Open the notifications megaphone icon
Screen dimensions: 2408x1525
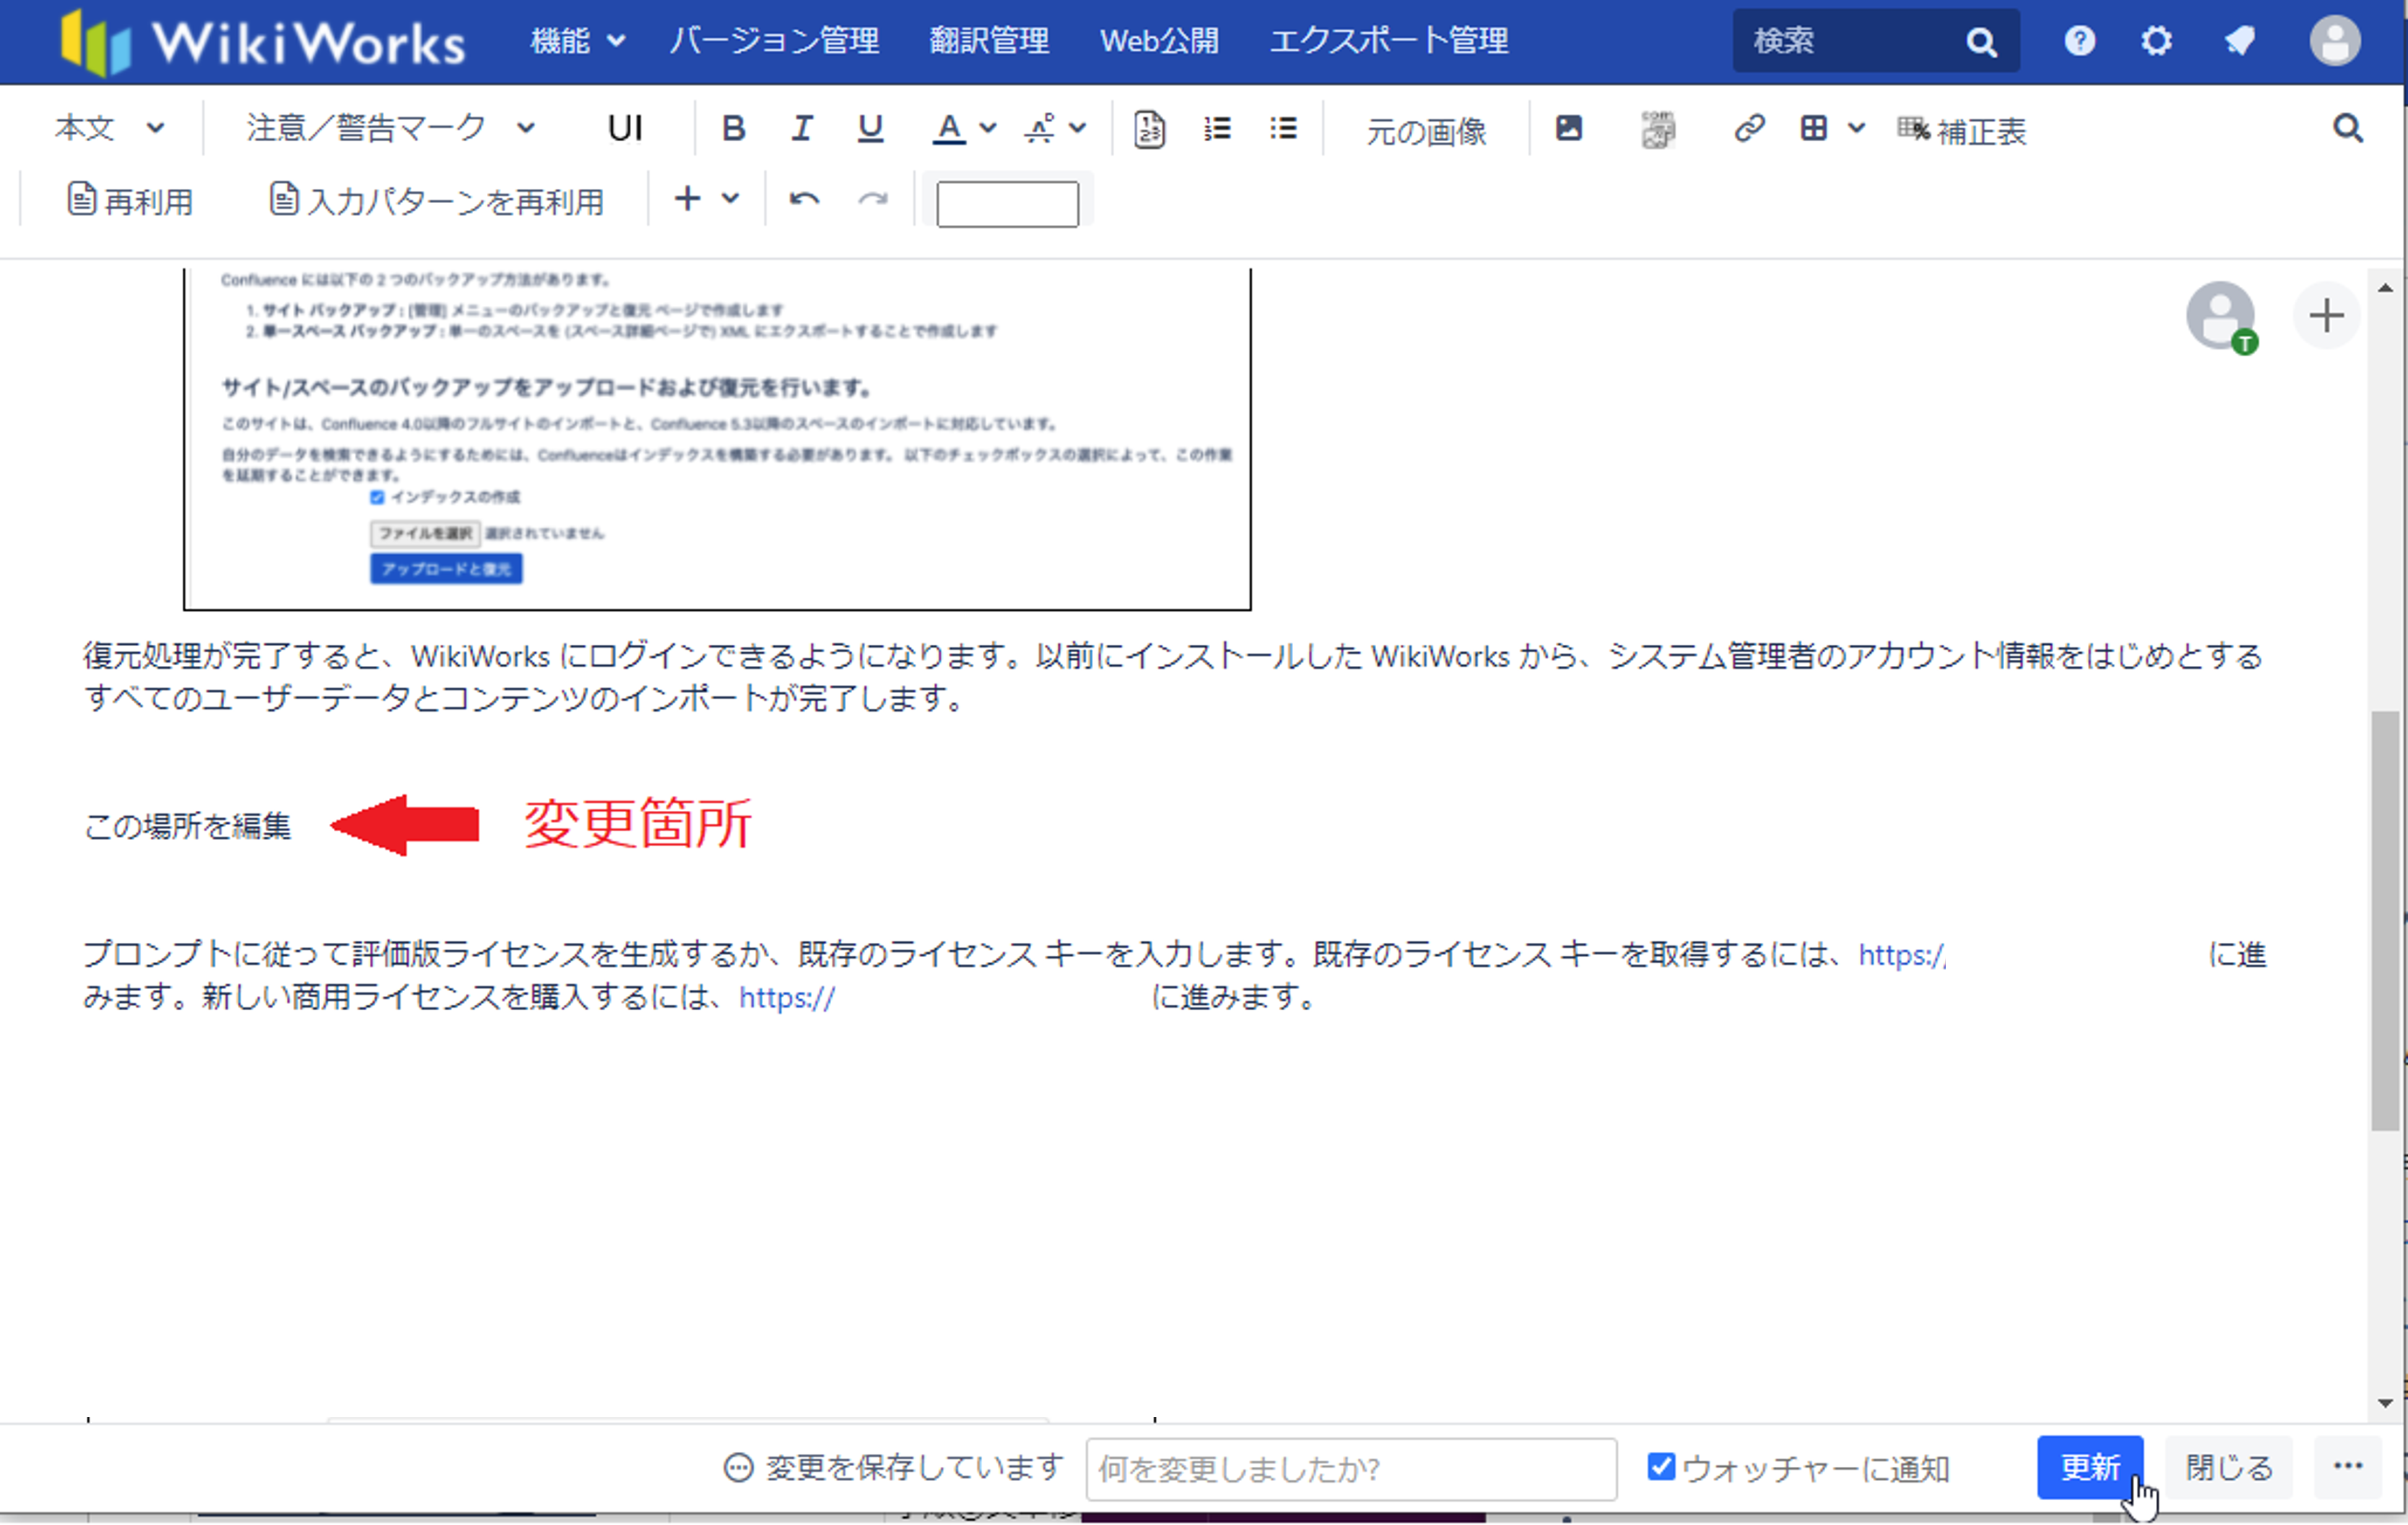click(x=2239, y=41)
